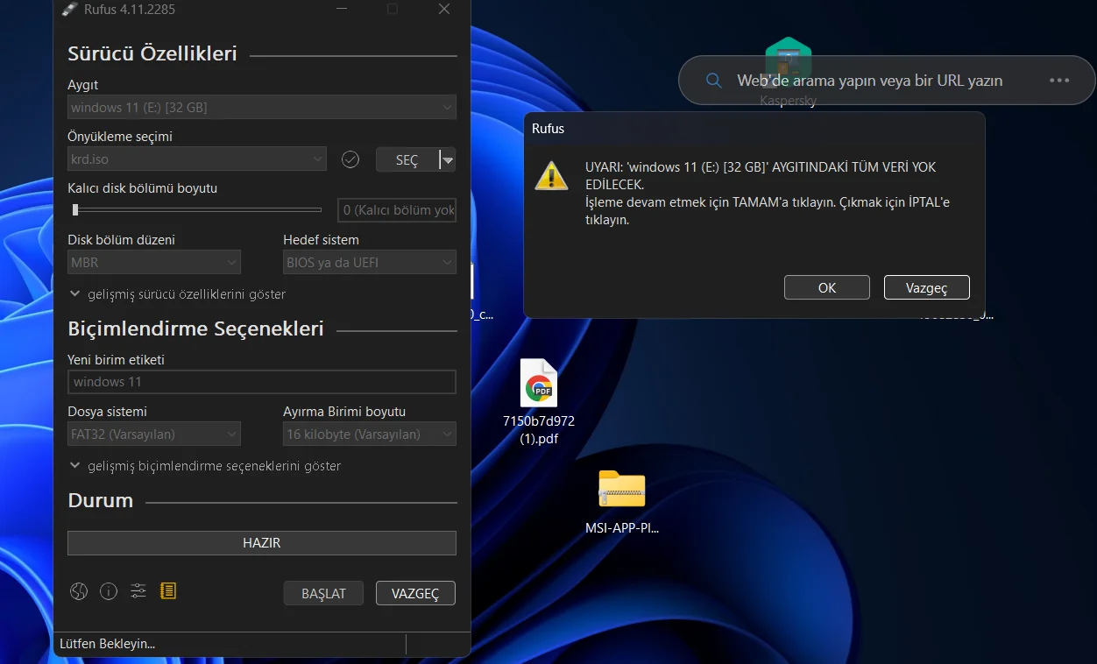Click the warning triangle icon in dialog
Image resolution: width=1097 pixels, height=664 pixels.
click(x=551, y=175)
